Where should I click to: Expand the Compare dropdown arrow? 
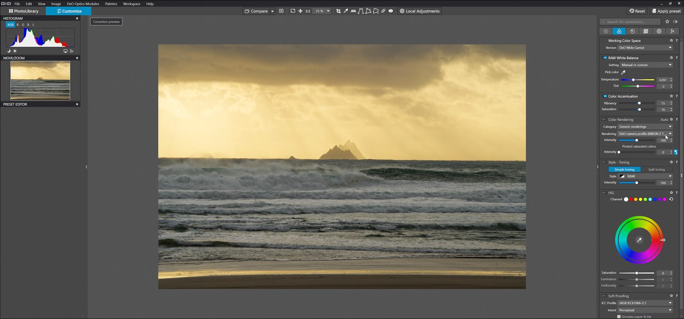pyautogui.click(x=272, y=11)
